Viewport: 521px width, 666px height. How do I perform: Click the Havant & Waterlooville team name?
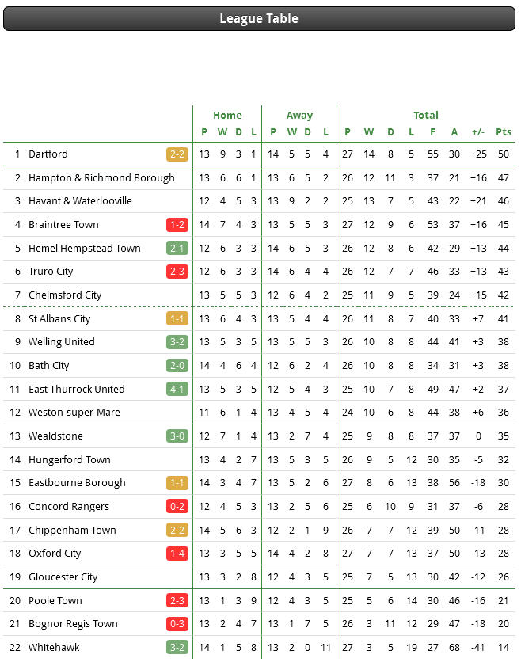[x=80, y=201]
